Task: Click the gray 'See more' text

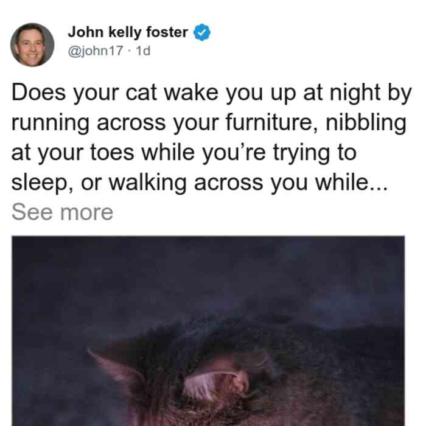Action: click(62, 212)
